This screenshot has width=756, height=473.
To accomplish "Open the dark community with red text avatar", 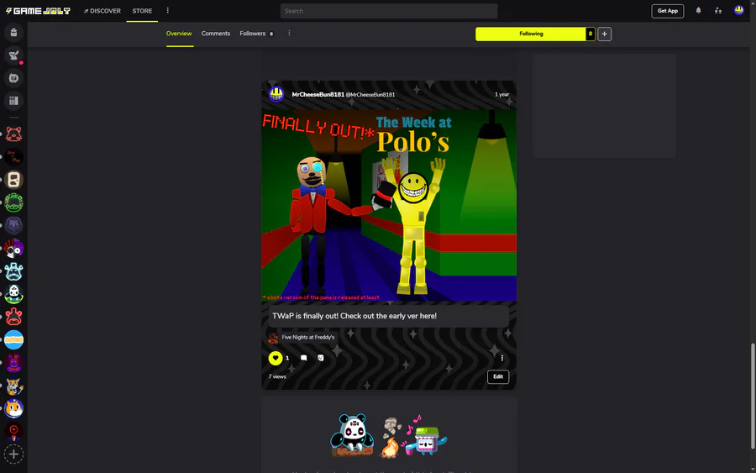I will tap(13, 157).
